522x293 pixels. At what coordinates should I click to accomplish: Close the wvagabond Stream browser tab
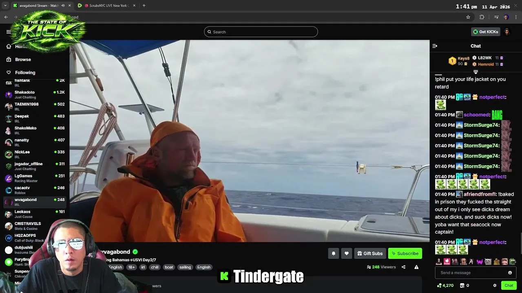(69, 6)
